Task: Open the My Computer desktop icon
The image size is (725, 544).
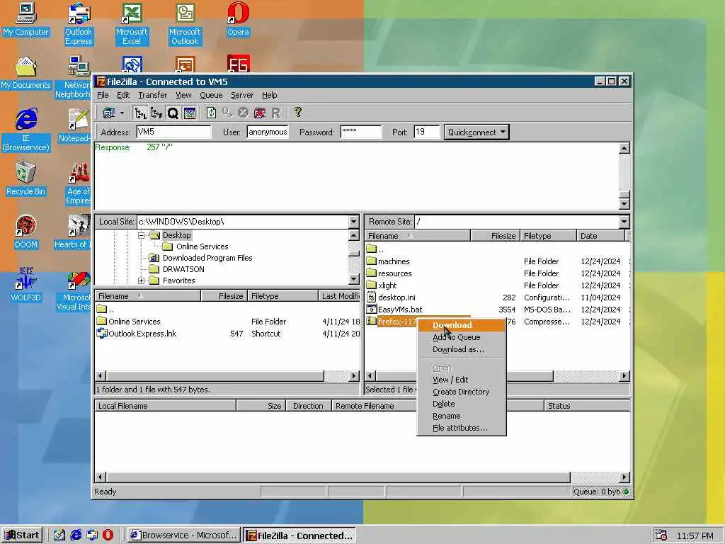Action: click(x=25, y=19)
